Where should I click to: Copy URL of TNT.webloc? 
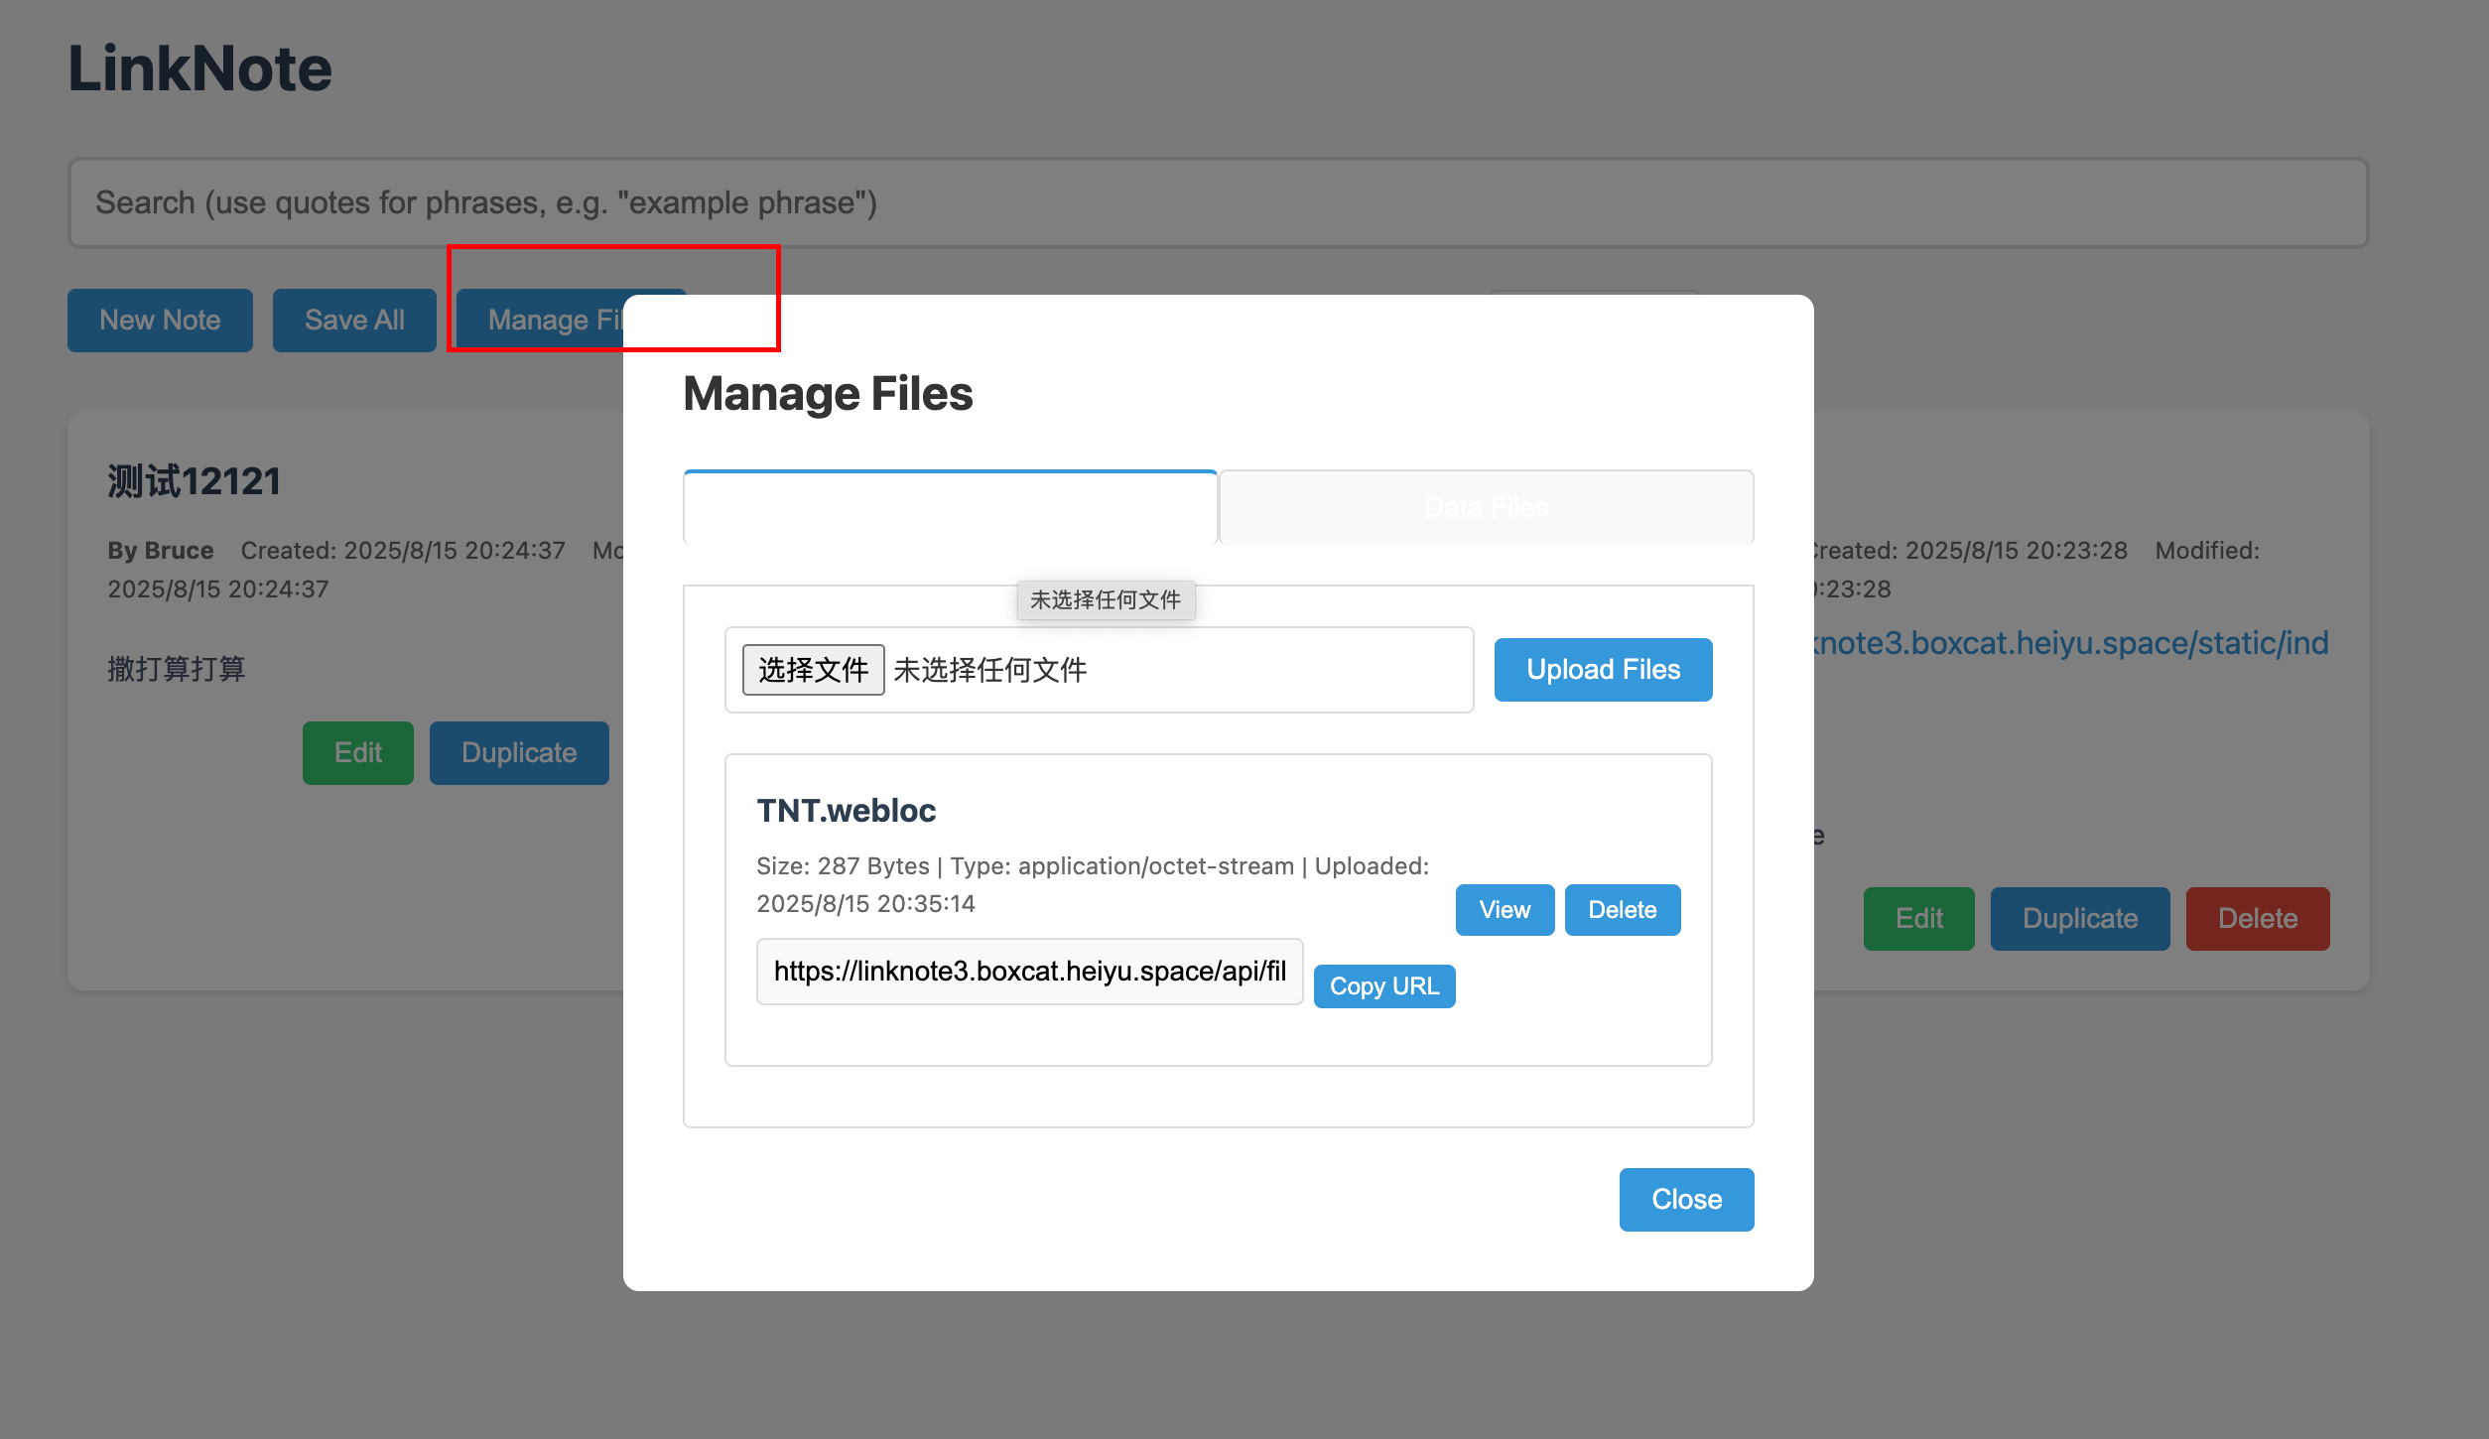click(1384, 986)
